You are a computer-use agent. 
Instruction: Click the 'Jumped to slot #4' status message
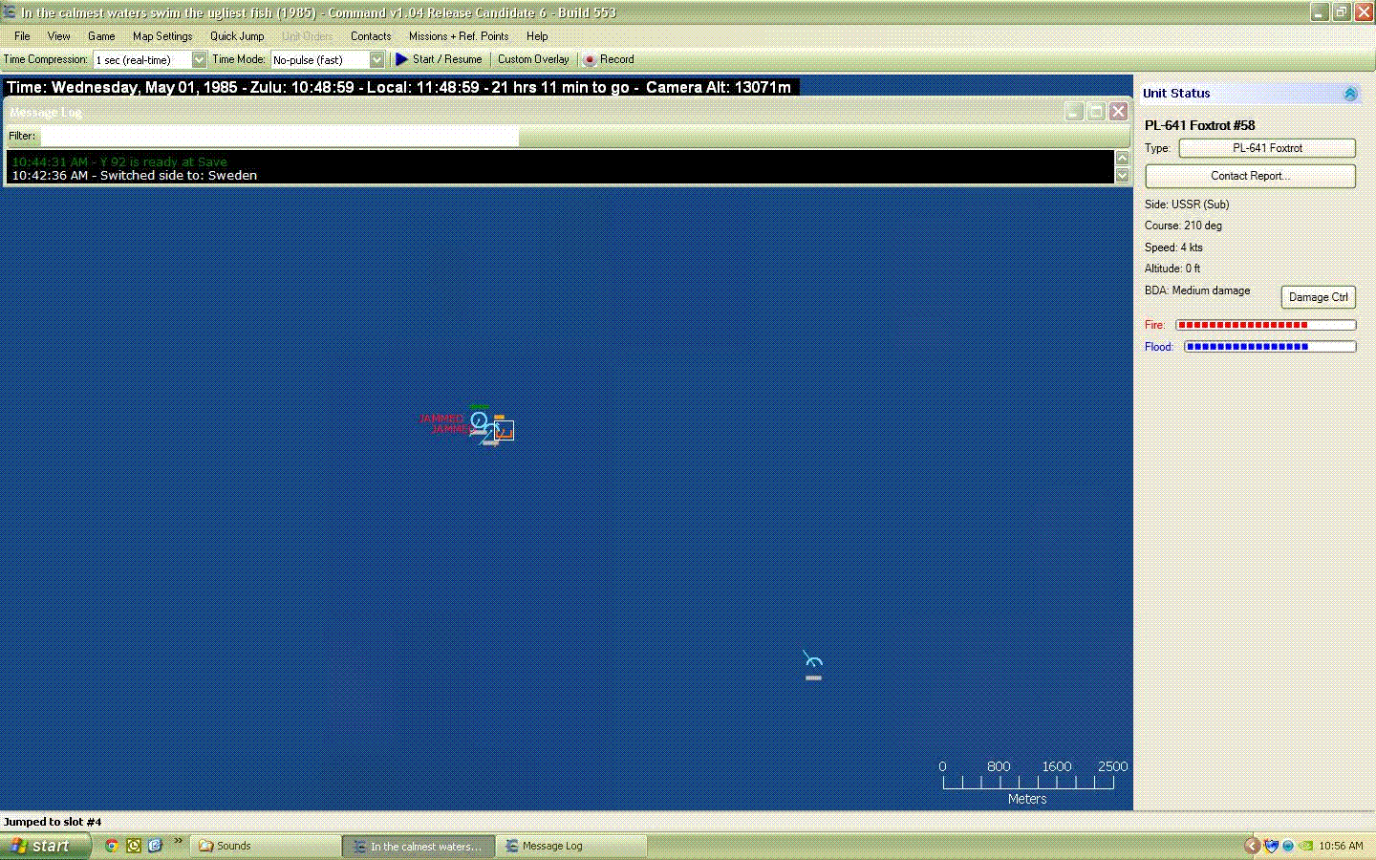[53, 822]
